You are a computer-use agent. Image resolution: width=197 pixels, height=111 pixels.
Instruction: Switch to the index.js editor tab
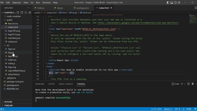(x=41, y=8)
